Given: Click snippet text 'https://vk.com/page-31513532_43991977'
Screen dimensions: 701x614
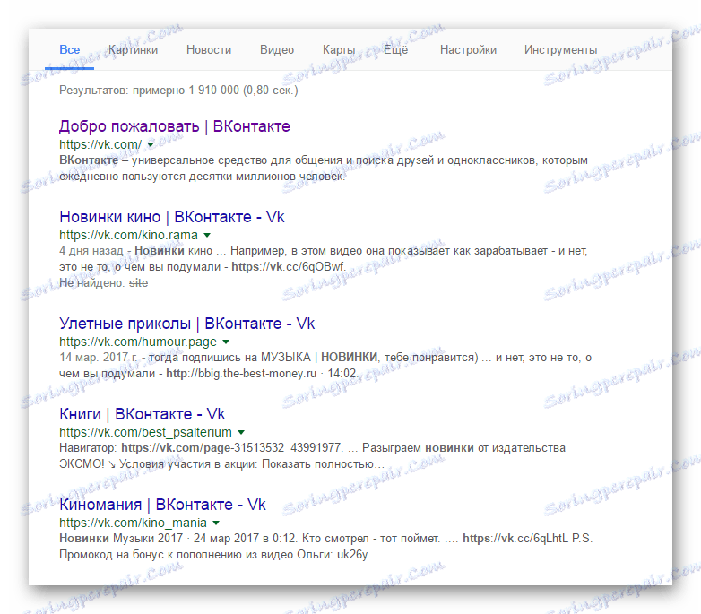Looking at the screenshot, I should 231,448.
